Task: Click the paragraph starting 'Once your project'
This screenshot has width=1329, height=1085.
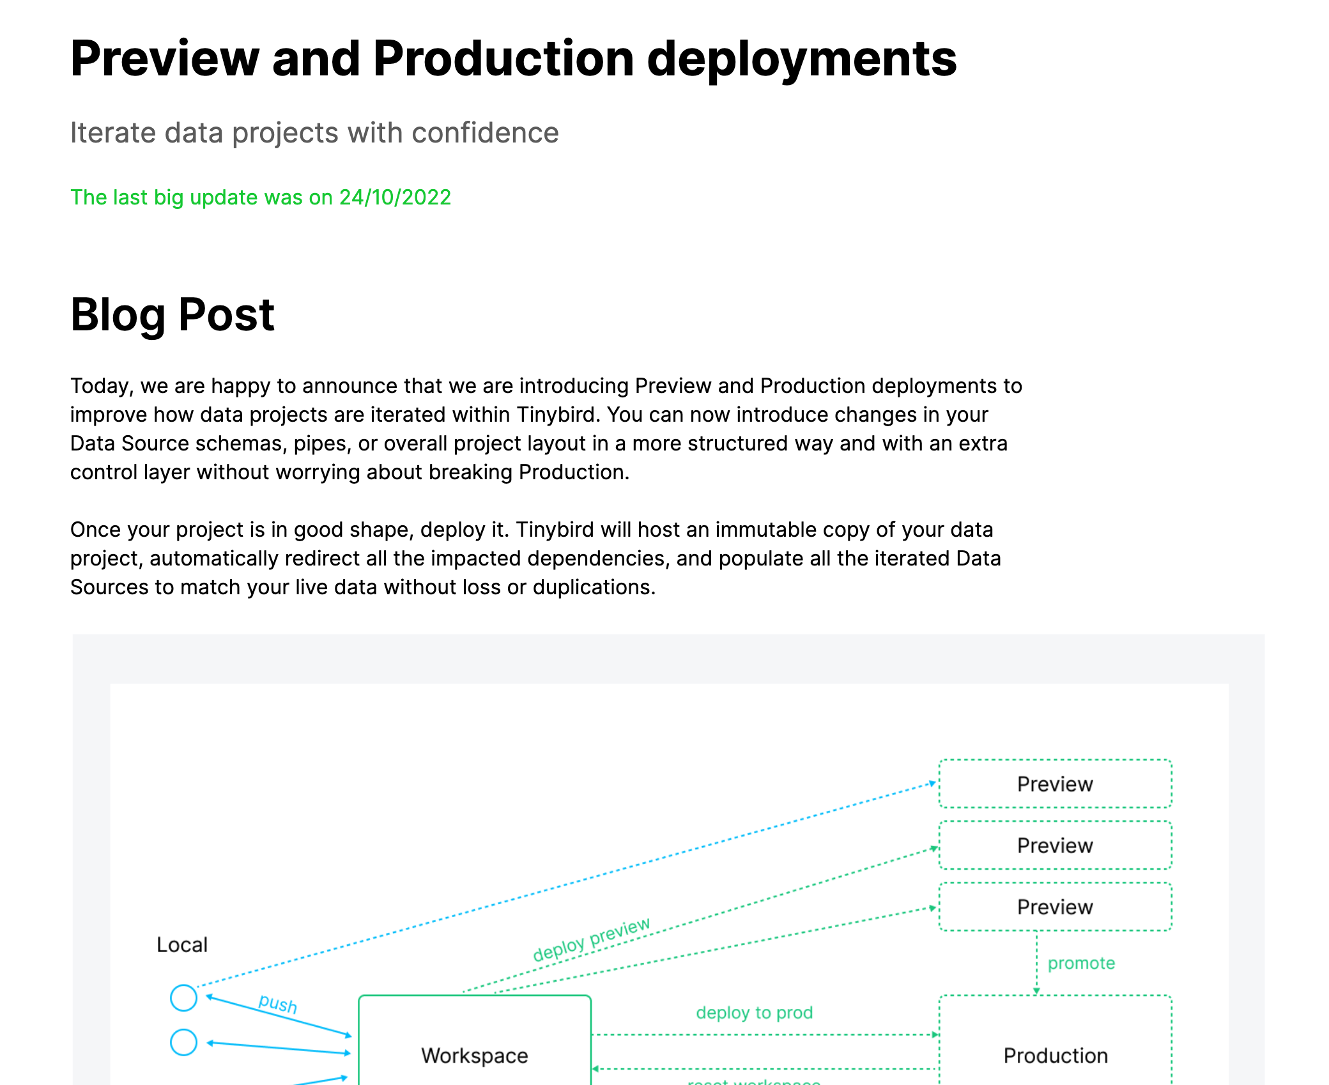Action: pos(535,558)
